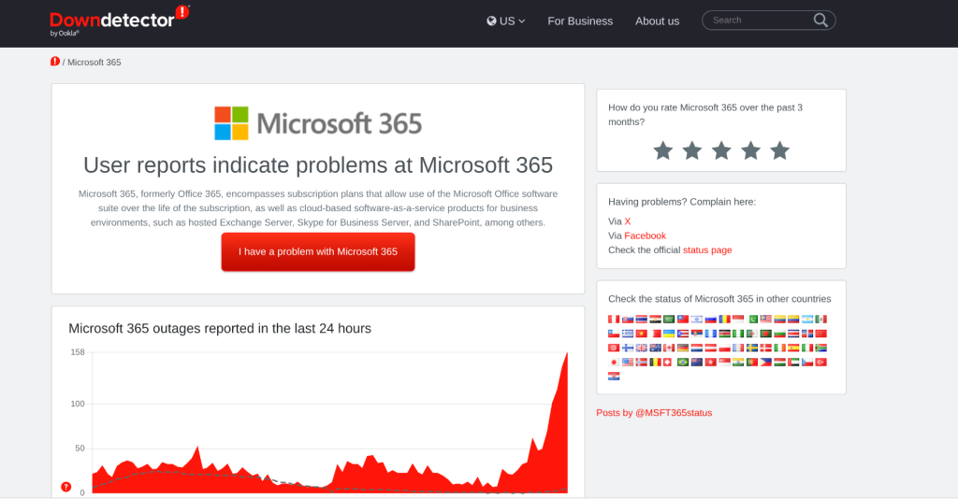958x499 pixels.
Task: Select the Canada flag
Action: [x=668, y=348]
